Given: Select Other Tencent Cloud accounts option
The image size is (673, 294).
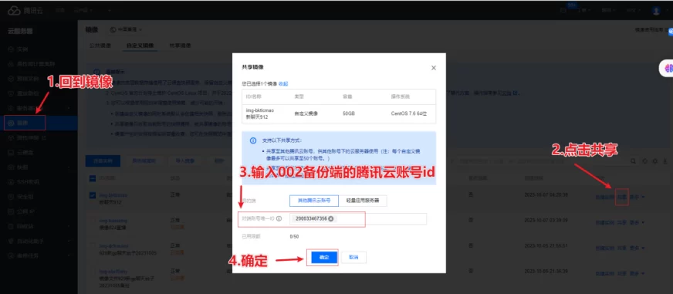Looking at the screenshot, I should [314, 201].
